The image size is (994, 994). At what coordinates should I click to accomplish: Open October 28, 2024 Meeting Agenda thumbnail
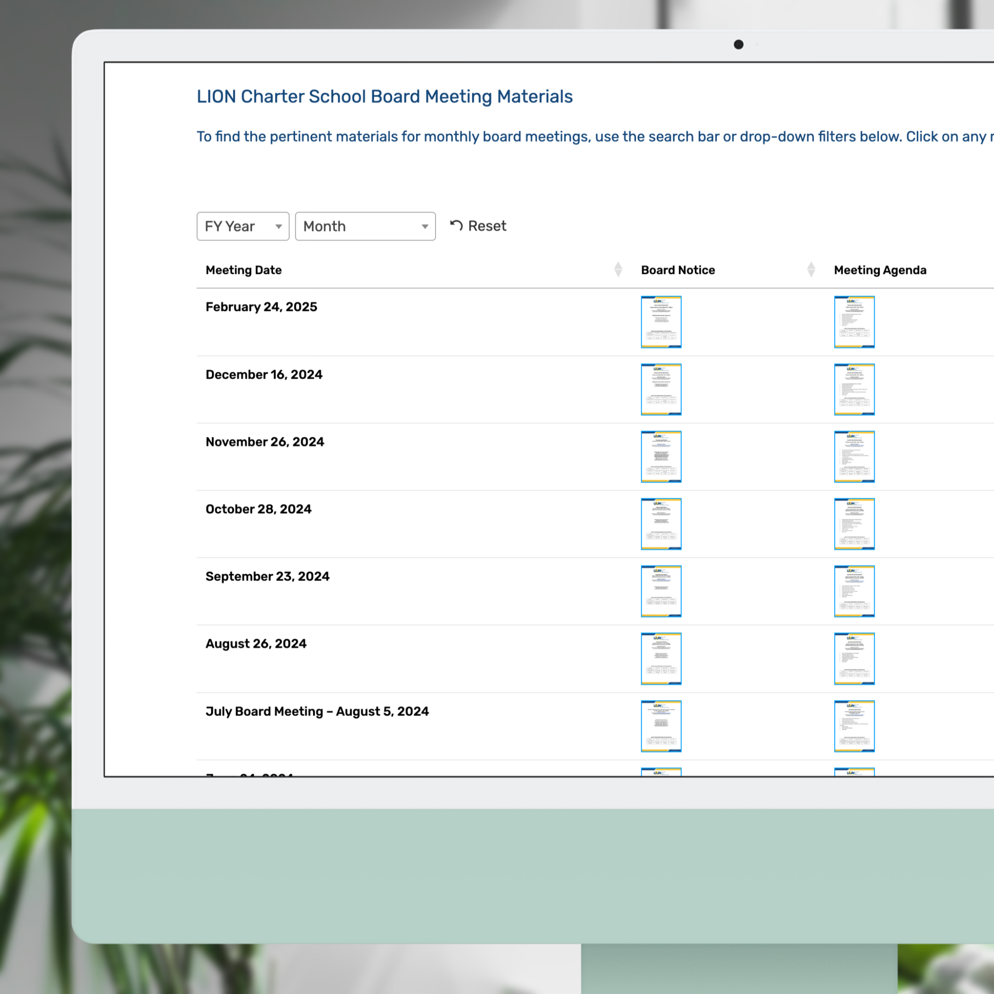tap(854, 524)
